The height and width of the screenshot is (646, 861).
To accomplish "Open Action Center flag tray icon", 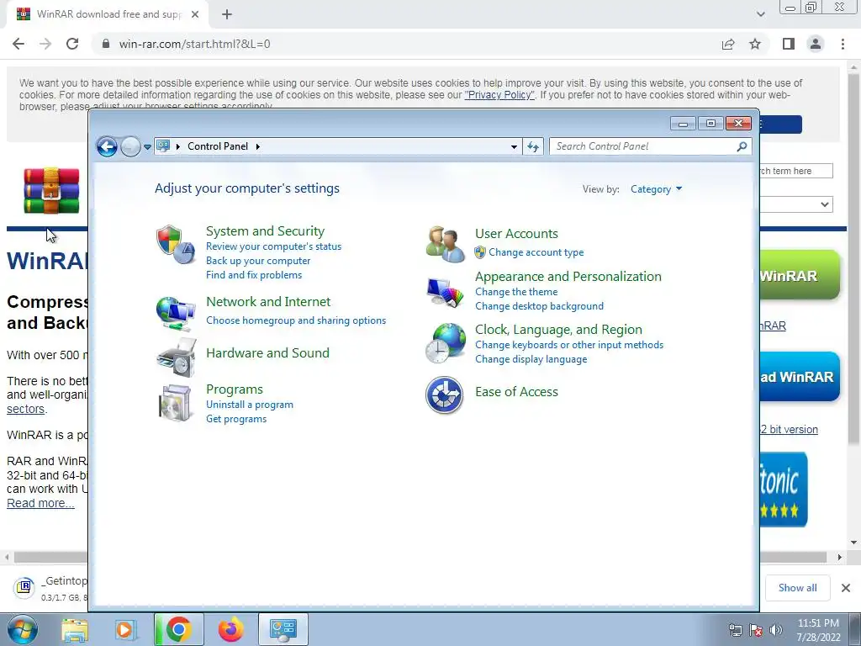I will click(756, 630).
